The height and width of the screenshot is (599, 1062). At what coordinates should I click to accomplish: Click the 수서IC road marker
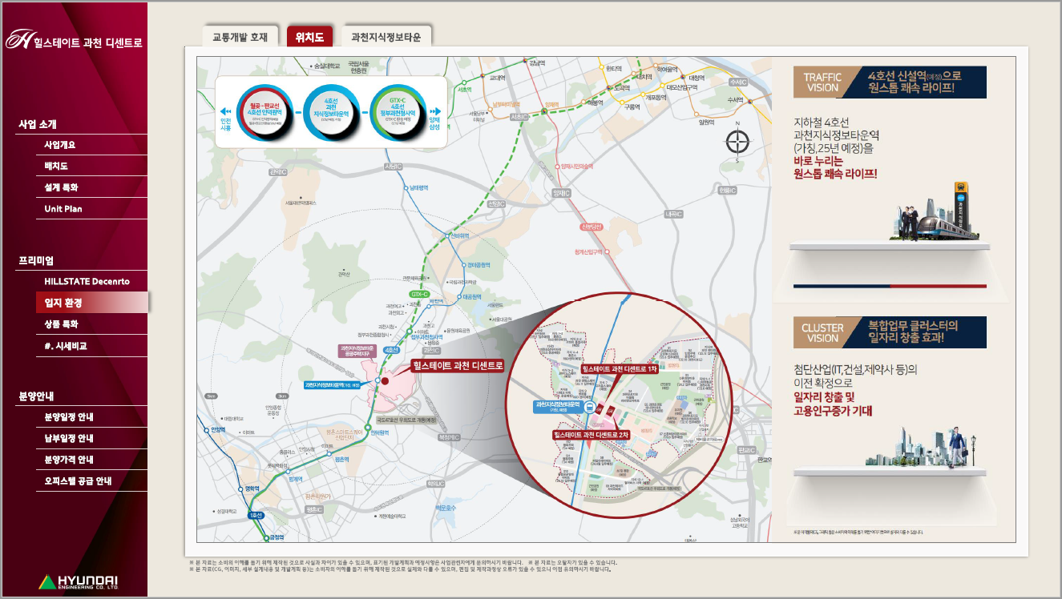(x=738, y=82)
